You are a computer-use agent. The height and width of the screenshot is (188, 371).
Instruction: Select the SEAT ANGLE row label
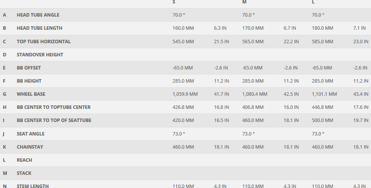coord(30,134)
